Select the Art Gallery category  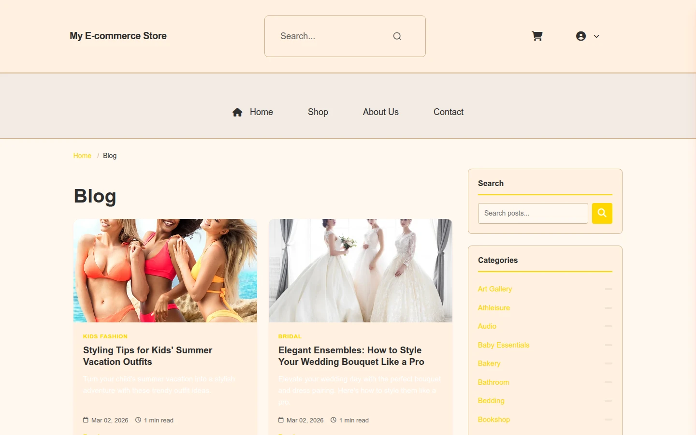(x=495, y=289)
